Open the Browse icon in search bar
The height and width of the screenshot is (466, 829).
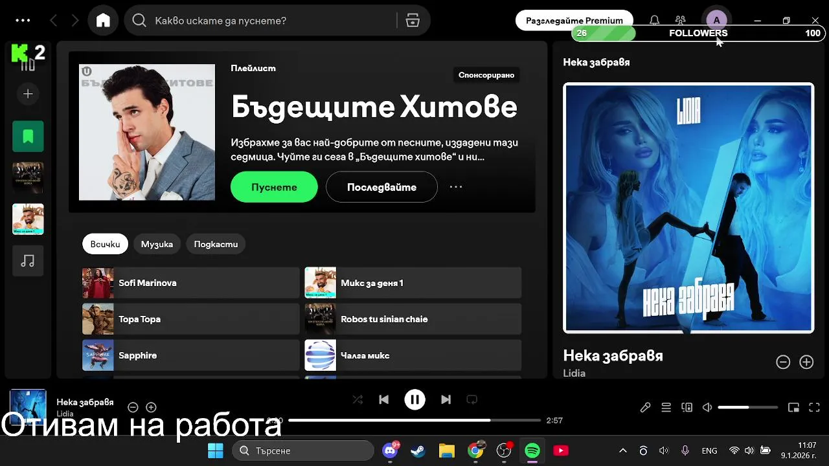413,21
